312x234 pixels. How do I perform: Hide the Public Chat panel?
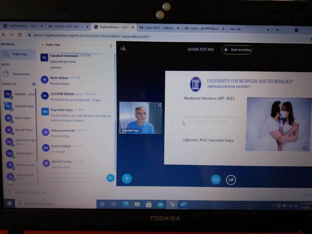click(51, 45)
